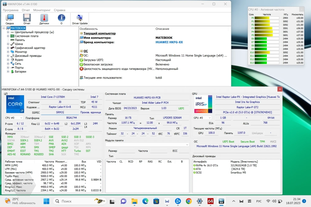The width and height of the screenshot is (311, 207).
Task: Launch Driver Update from the toolbar
Action: 80,19
